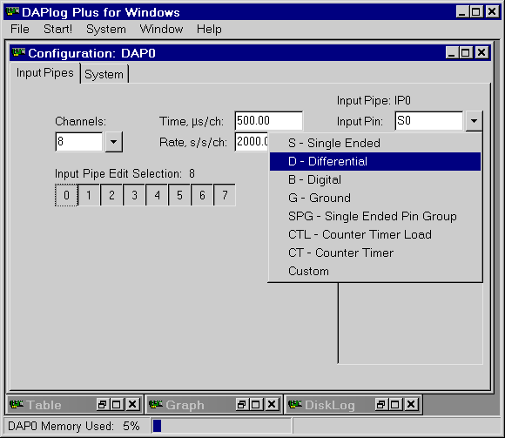
Task: Select input pipe channel 3 button
Action: 134,195
